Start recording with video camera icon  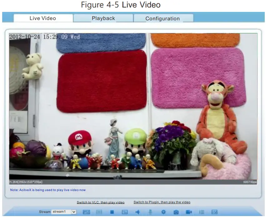tap(189, 212)
